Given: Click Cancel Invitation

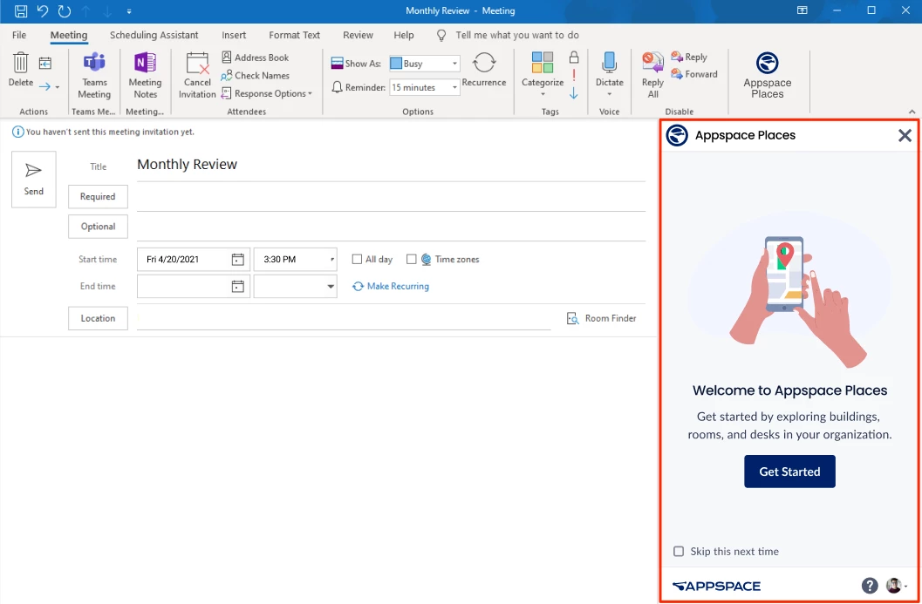Looking at the screenshot, I should 197,76.
